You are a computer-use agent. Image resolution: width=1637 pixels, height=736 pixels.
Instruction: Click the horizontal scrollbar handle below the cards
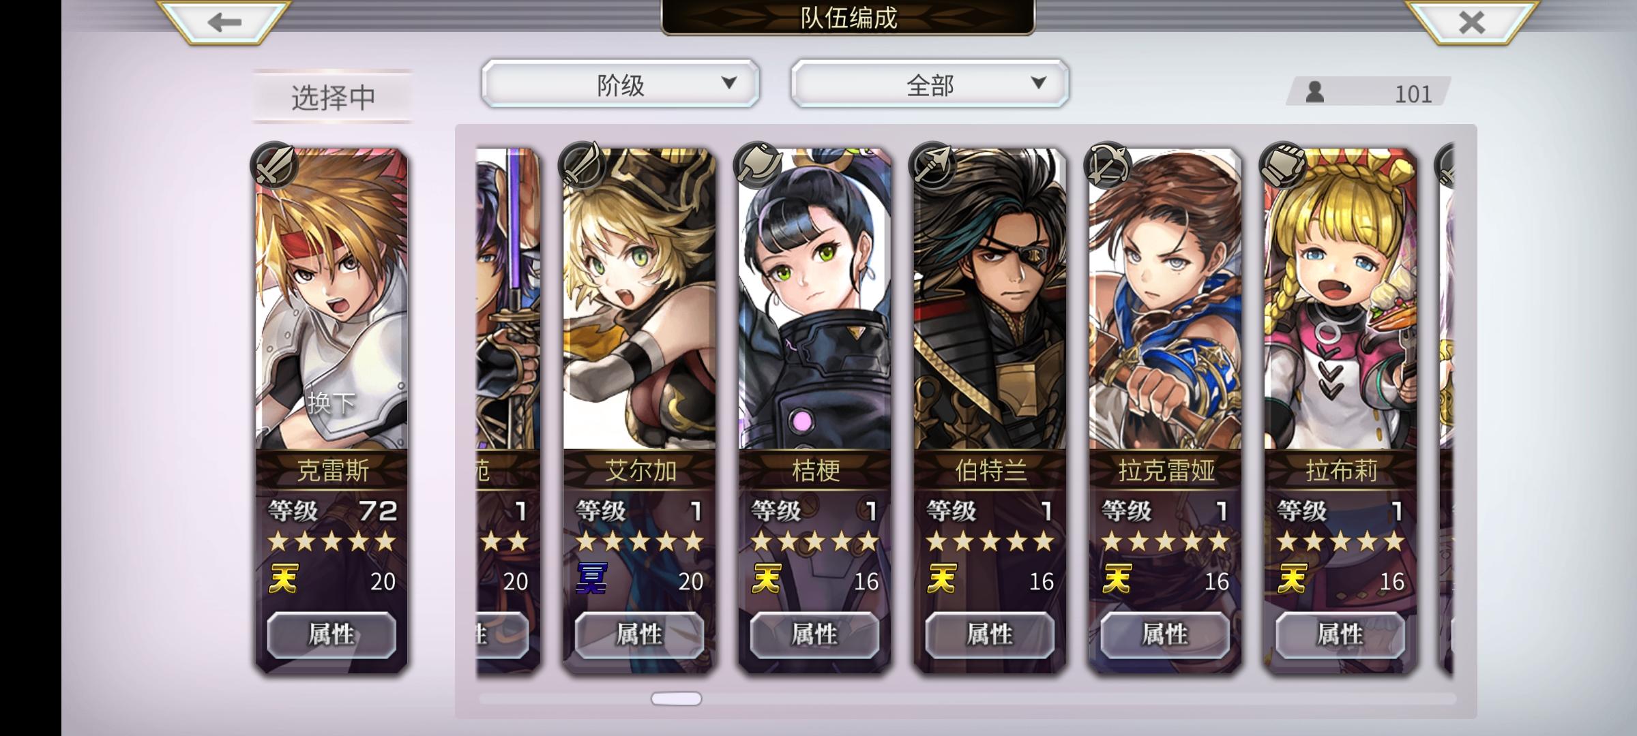click(676, 699)
